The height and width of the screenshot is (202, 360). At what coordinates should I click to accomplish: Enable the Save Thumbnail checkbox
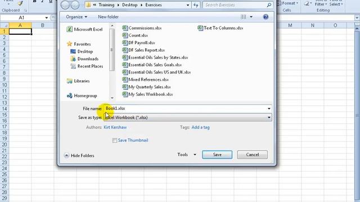(115, 140)
